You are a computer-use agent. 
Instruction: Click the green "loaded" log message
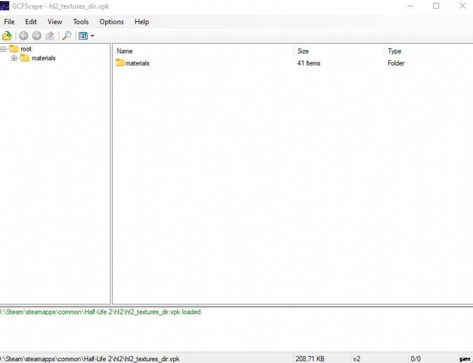(x=101, y=312)
